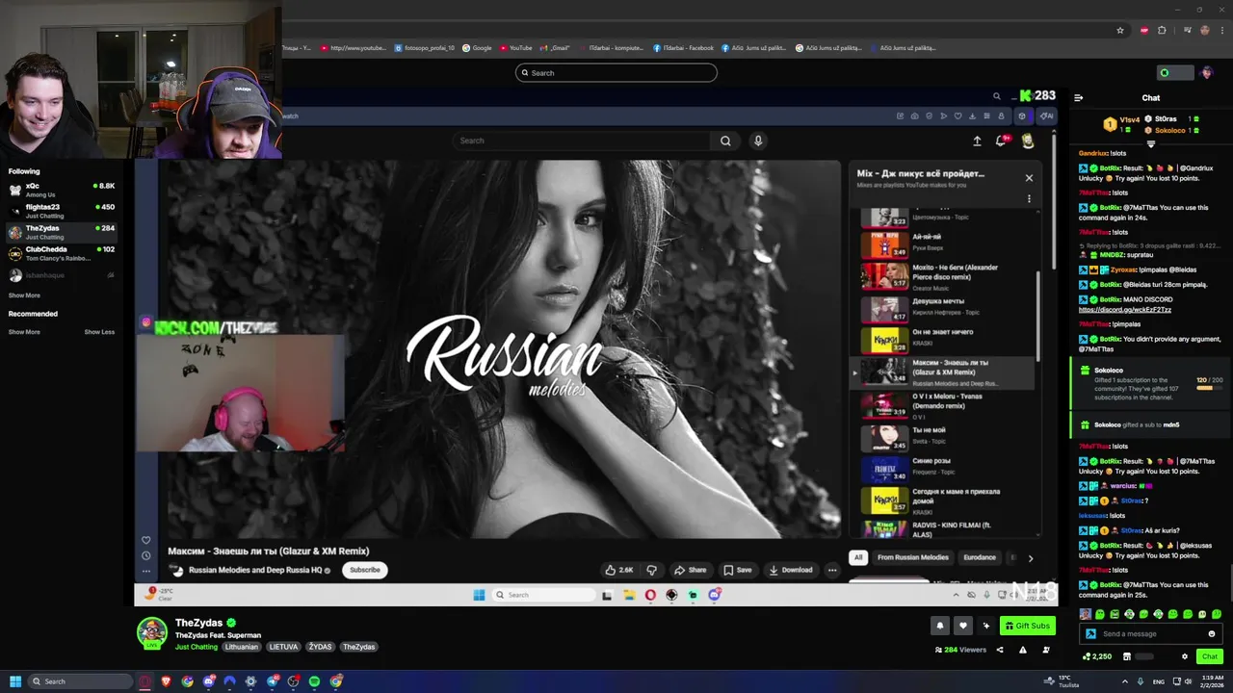
Task: Open the Google bookmark in bookmarks bar
Action: [477, 48]
